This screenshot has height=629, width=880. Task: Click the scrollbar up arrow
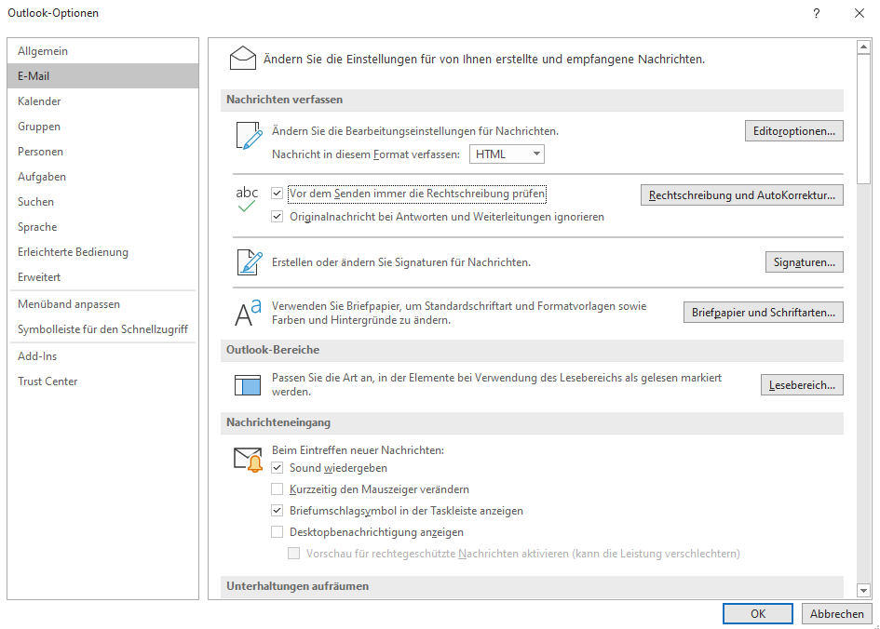(x=863, y=47)
